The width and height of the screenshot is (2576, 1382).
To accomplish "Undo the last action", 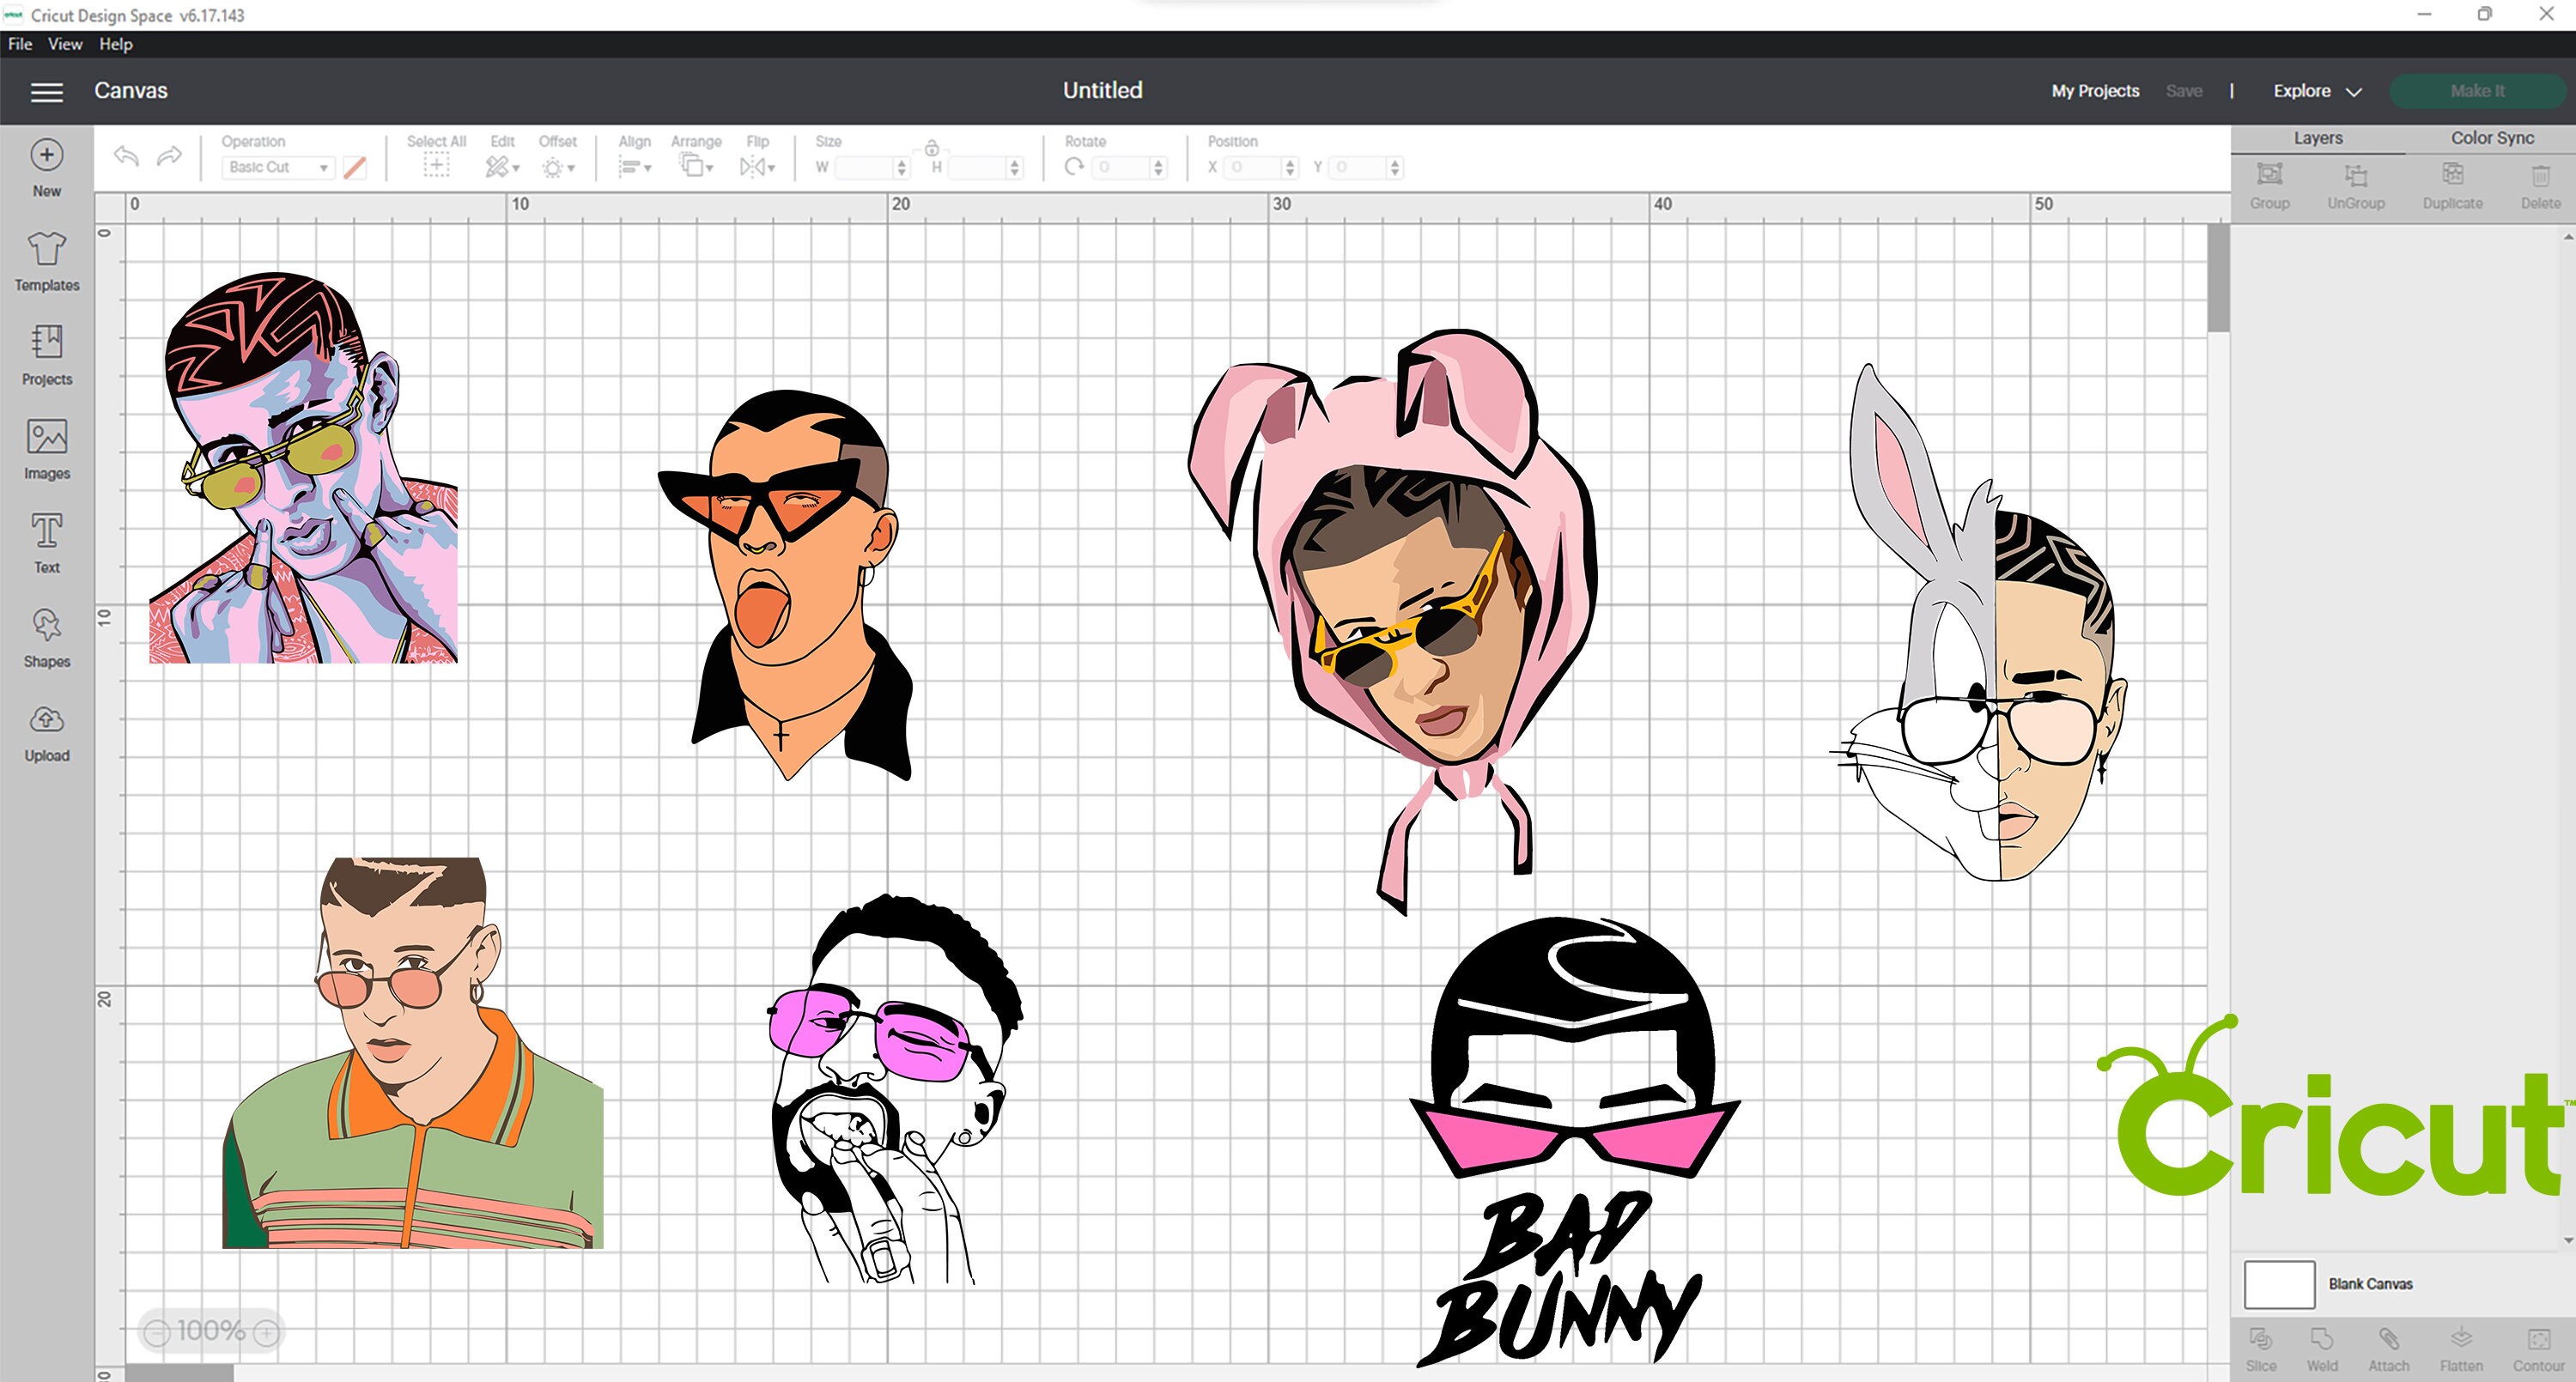I will (126, 156).
